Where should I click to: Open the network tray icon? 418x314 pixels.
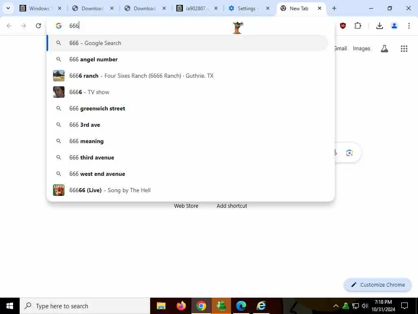(x=356, y=306)
